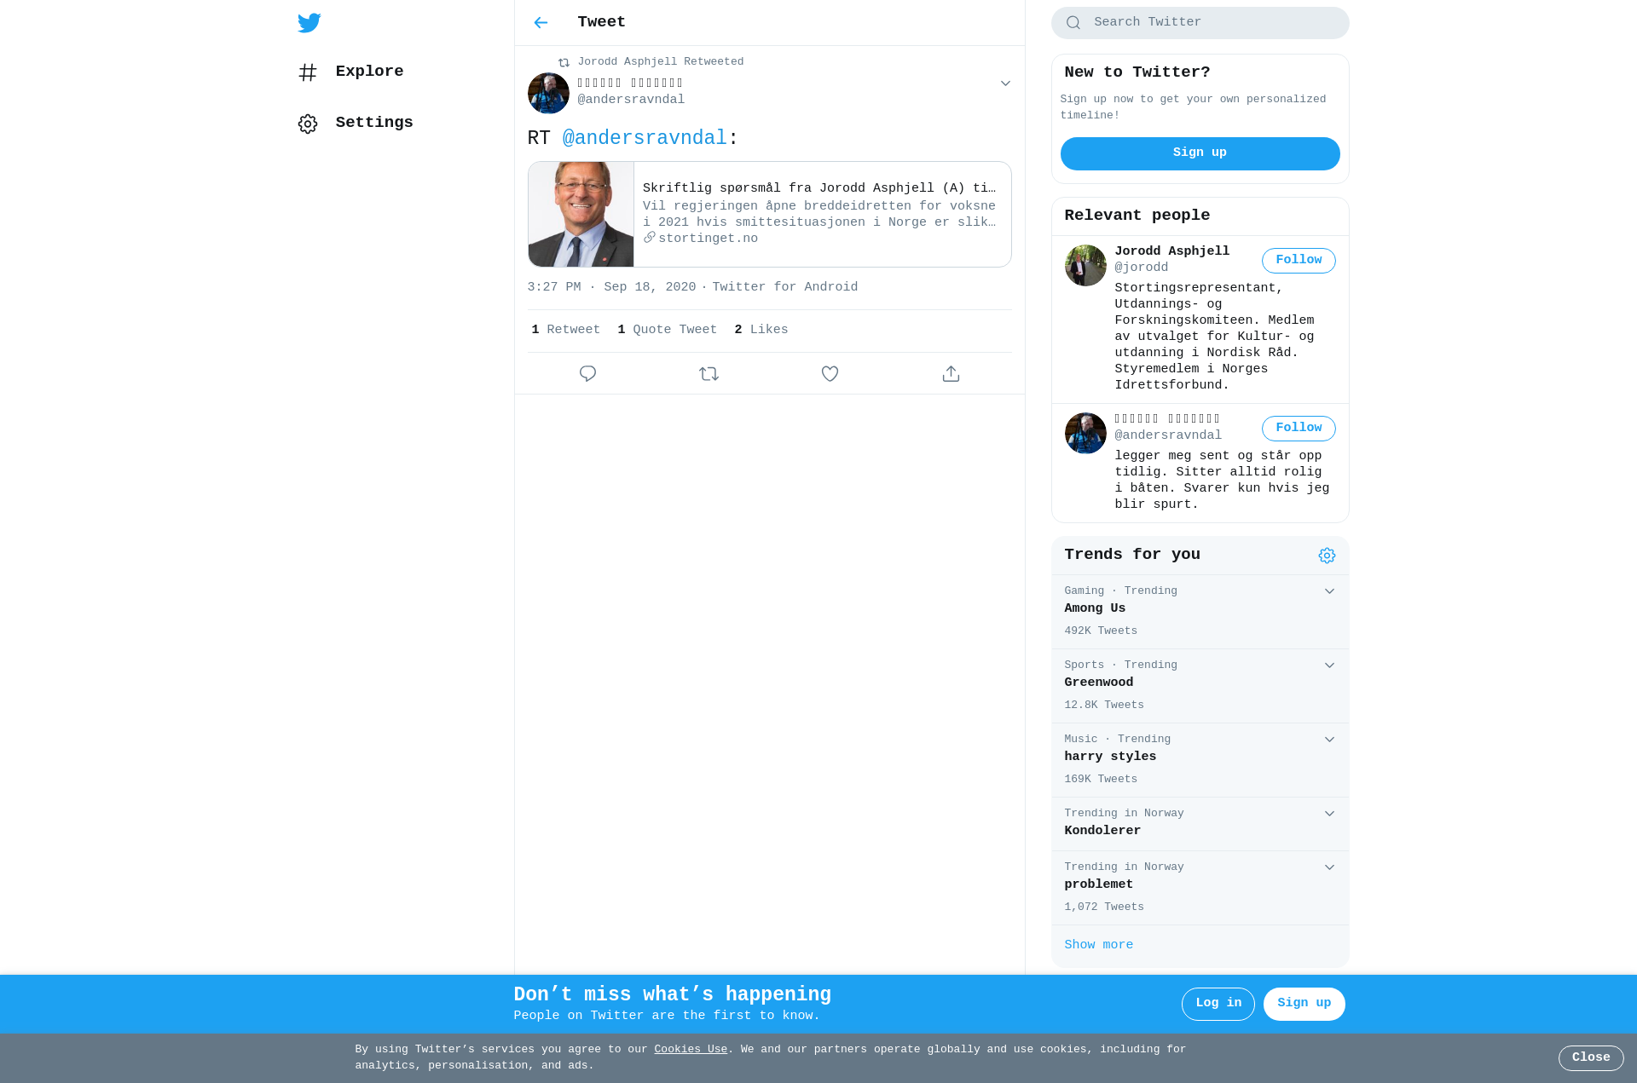Expand options for Greenwood trend
The height and width of the screenshot is (1083, 1637).
1329,665
